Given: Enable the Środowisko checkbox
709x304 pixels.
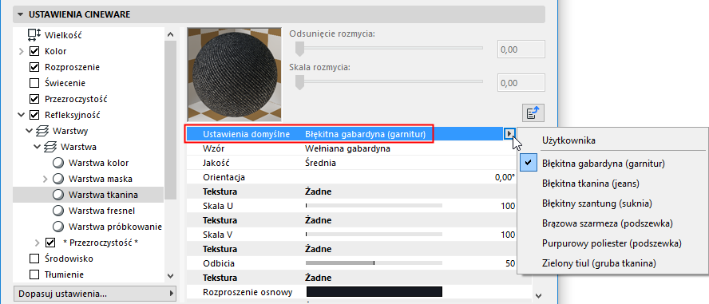Looking at the screenshot, I should tap(34, 259).
